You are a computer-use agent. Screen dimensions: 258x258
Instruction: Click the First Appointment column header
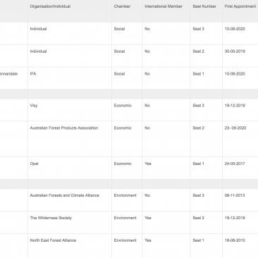pos(240,6)
